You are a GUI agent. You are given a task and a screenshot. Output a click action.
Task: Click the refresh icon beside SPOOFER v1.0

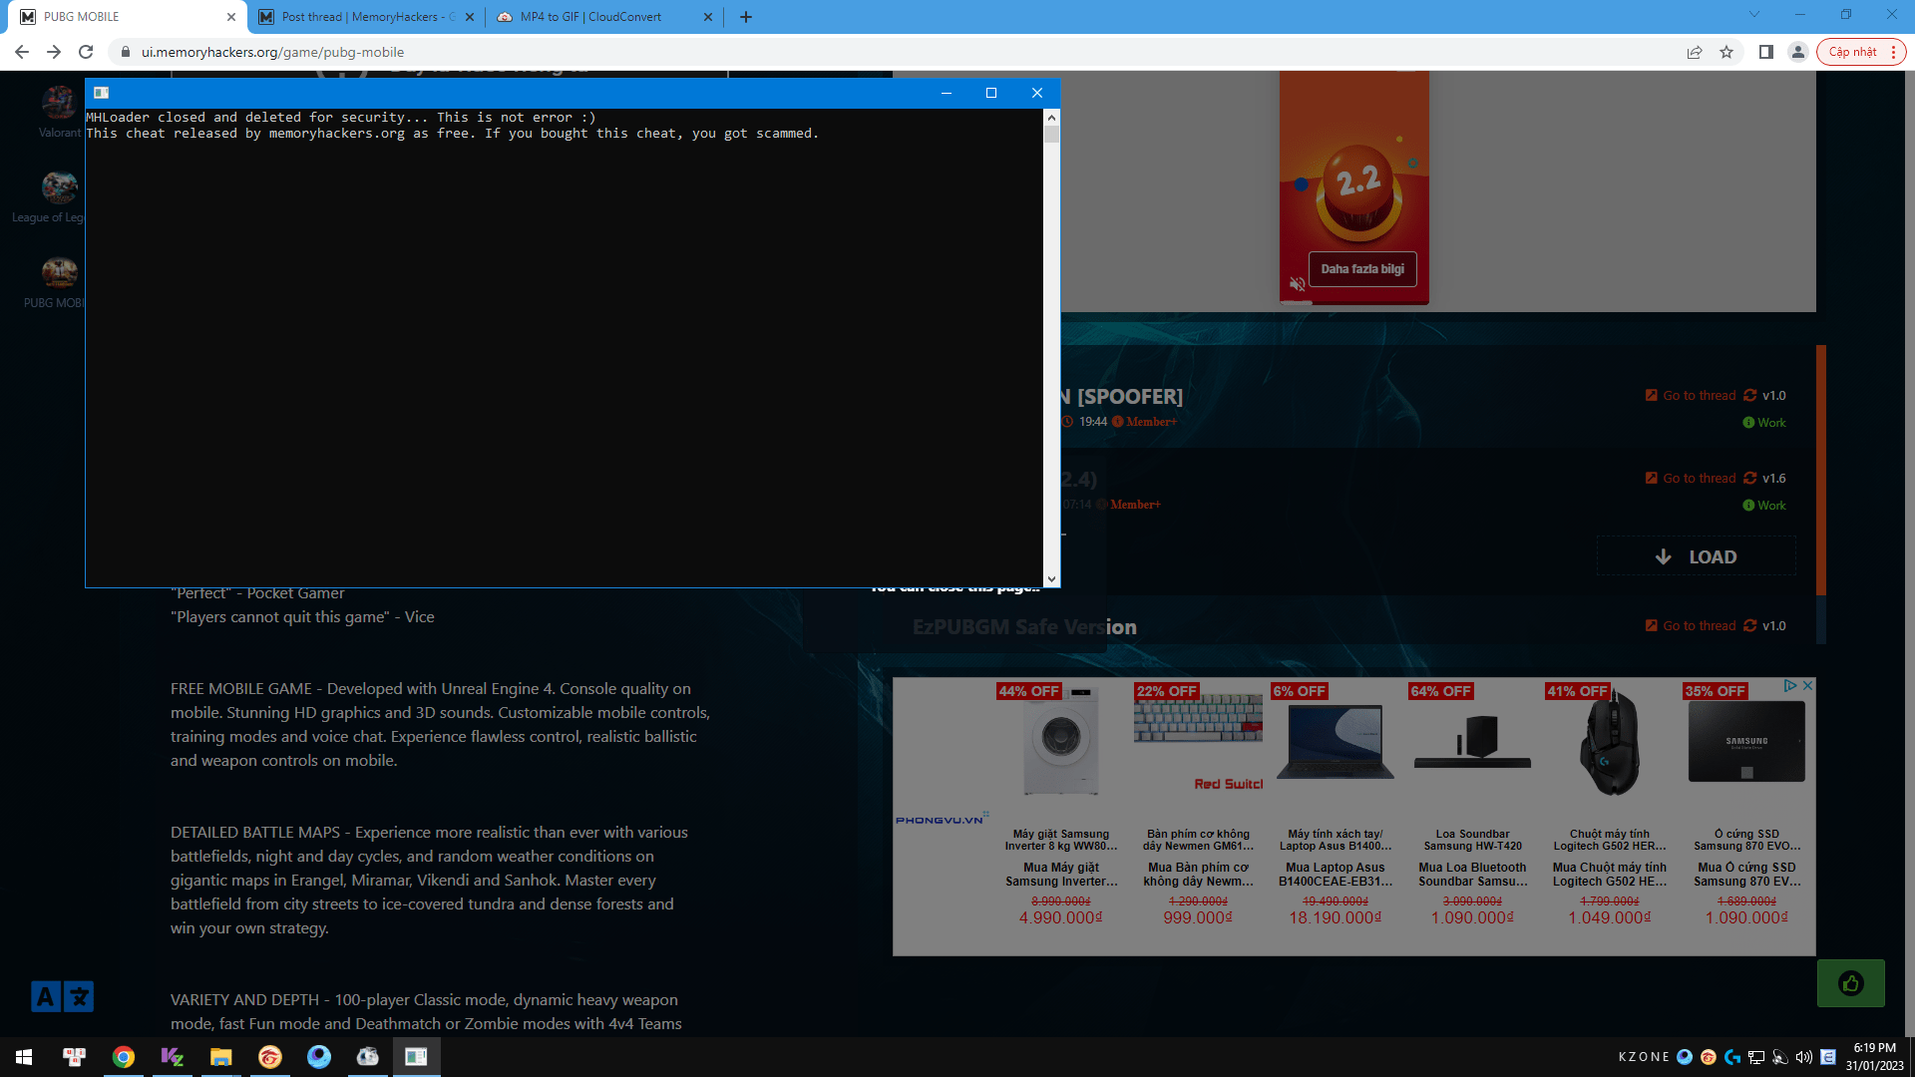pyautogui.click(x=1750, y=396)
